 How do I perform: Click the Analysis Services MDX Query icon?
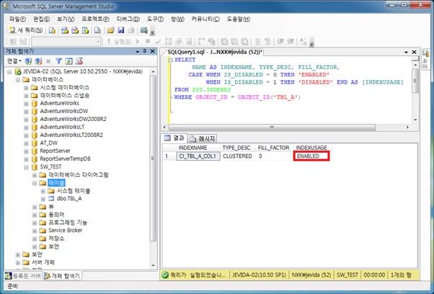point(65,30)
